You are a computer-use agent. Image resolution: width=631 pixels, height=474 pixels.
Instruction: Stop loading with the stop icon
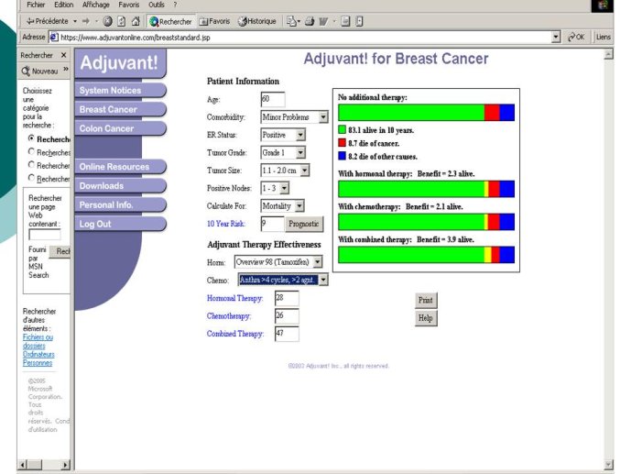click(107, 21)
